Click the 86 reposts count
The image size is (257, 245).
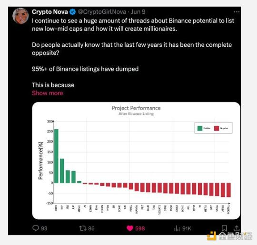91,228
